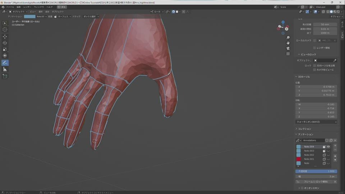Click the add annotation layer plus button
The height and width of the screenshot is (194, 345).
[x=335, y=146]
